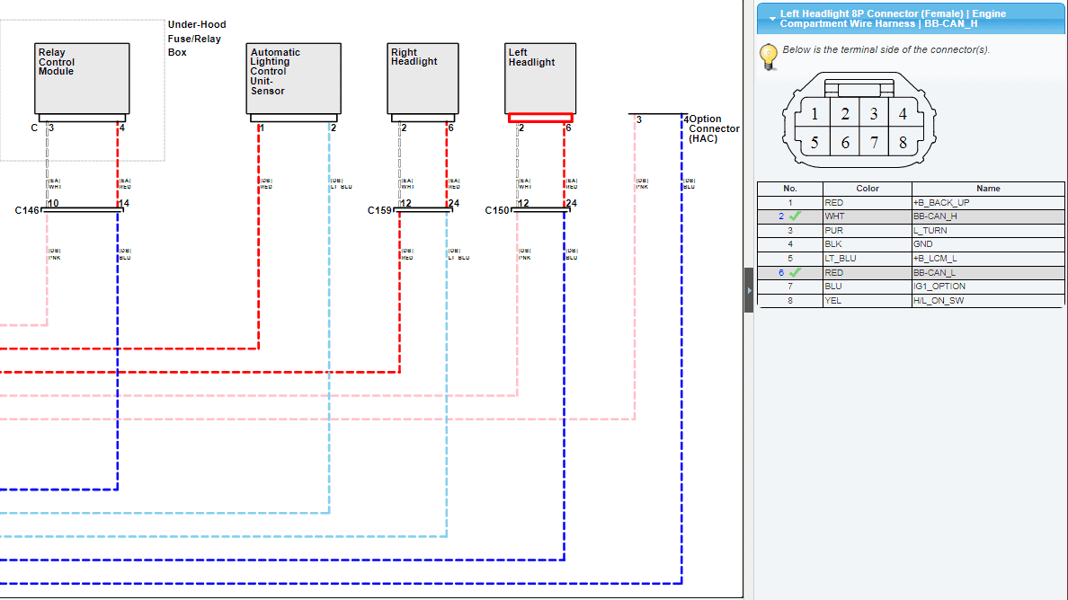Click the Under-Hood Fuse/Relay Box label

click(x=197, y=38)
